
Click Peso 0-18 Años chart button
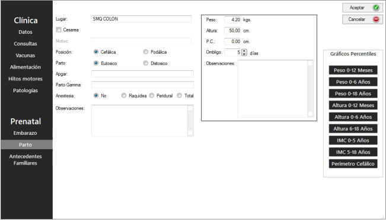(353, 93)
